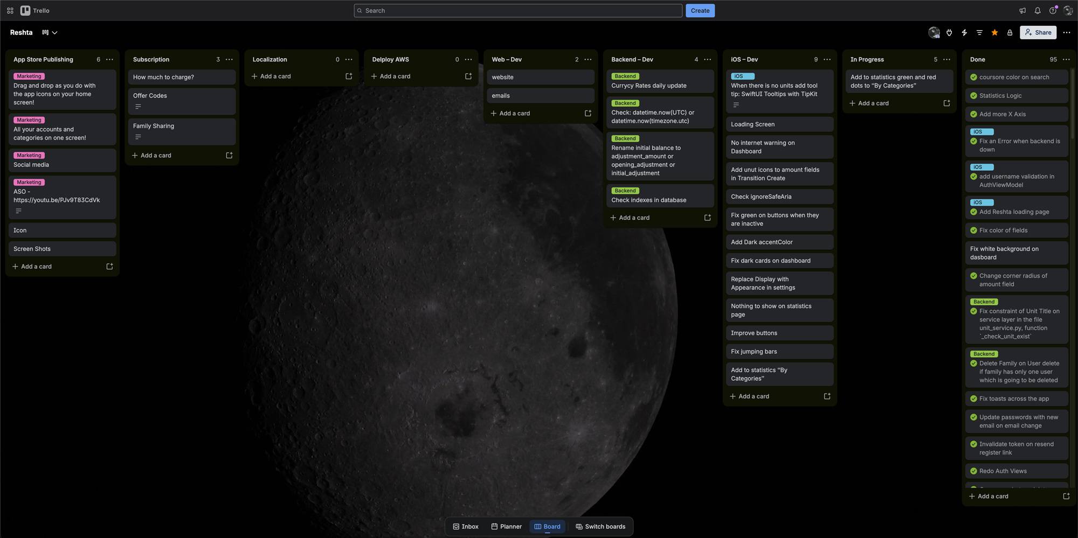This screenshot has width=1078, height=538.
Task: Open Deploy AWS list actions menu
Action: [468, 59]
